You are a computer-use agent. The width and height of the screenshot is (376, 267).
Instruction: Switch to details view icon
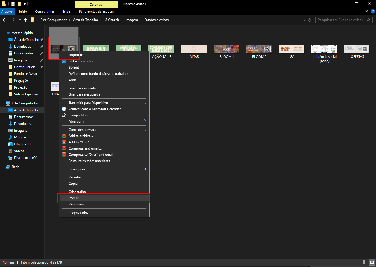click(x=366, y=262)
